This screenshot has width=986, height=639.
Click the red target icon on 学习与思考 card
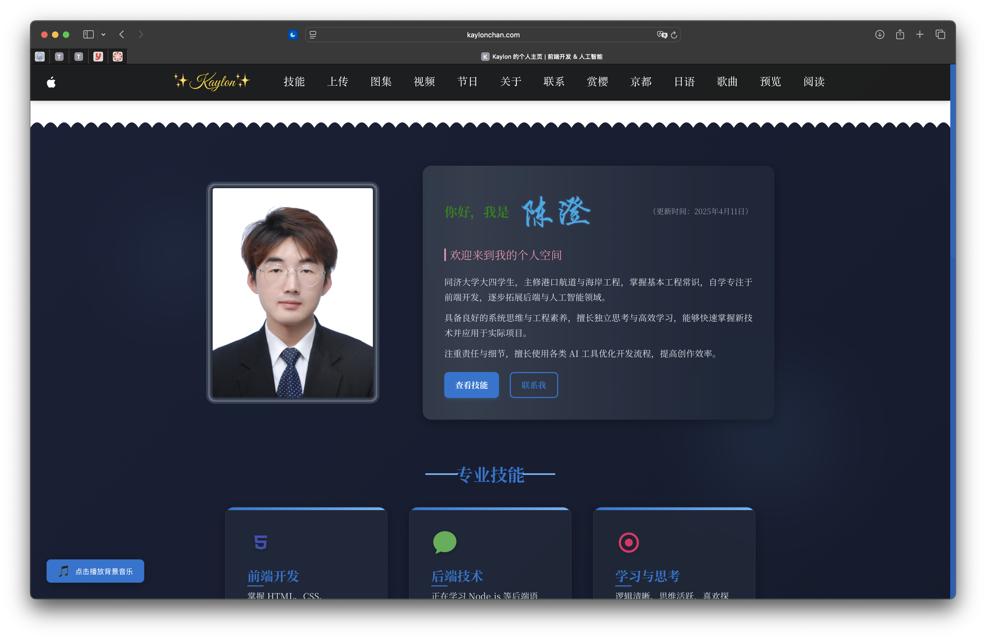pos(629,542)
